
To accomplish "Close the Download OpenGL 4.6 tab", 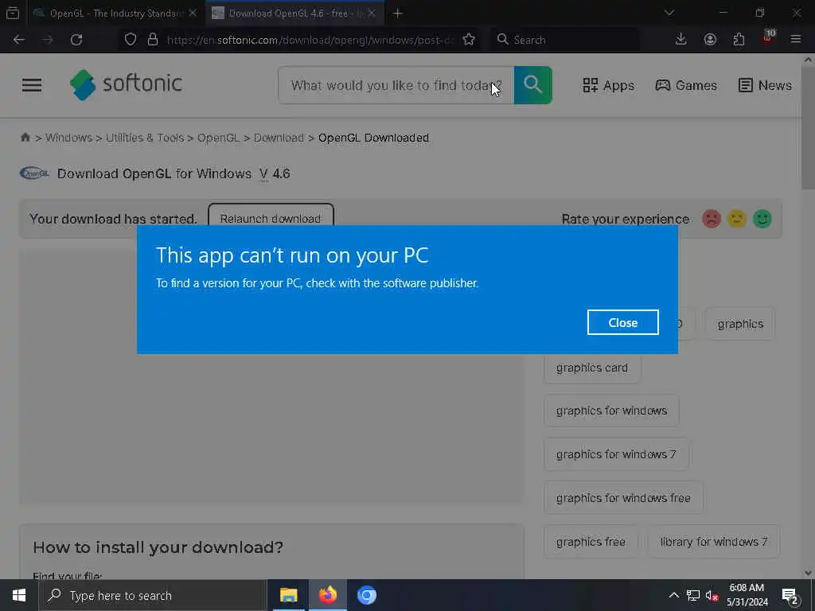I will click(x=372, y=14).
